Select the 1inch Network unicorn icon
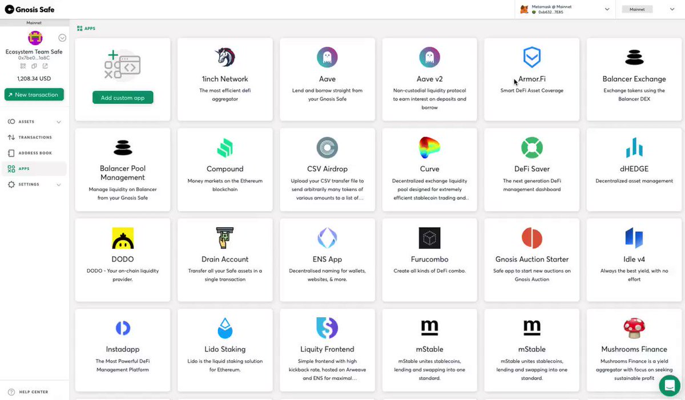Image resolution: width=685 pixels, height=400 pixels. (x=224, y=57)
